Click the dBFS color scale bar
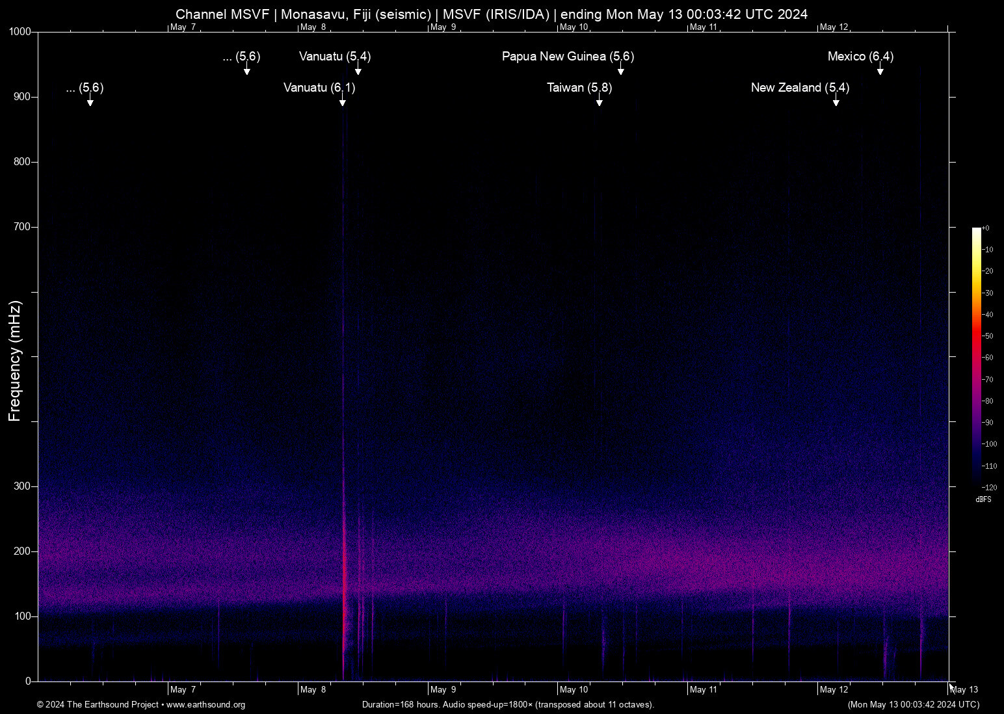This screenshot has height=714, width=1004. pyautogui.click(x=976, y=356)
